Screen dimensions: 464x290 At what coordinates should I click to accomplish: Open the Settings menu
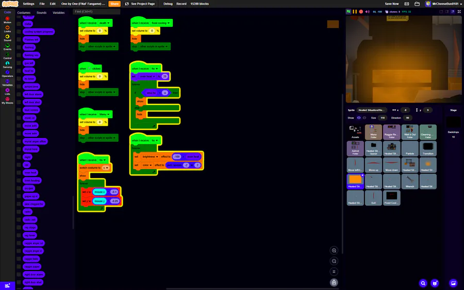[28, 4]
